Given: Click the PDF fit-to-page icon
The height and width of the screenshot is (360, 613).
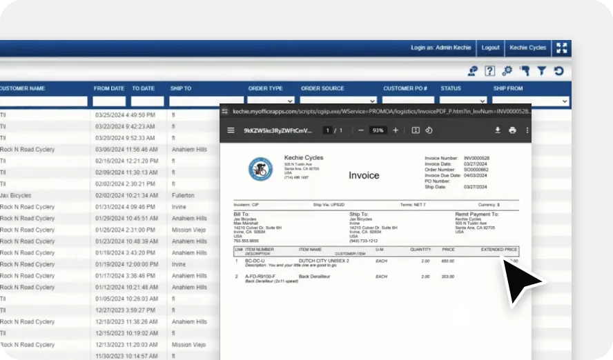Looking at the screenshot, I should (x=416, y=130).
